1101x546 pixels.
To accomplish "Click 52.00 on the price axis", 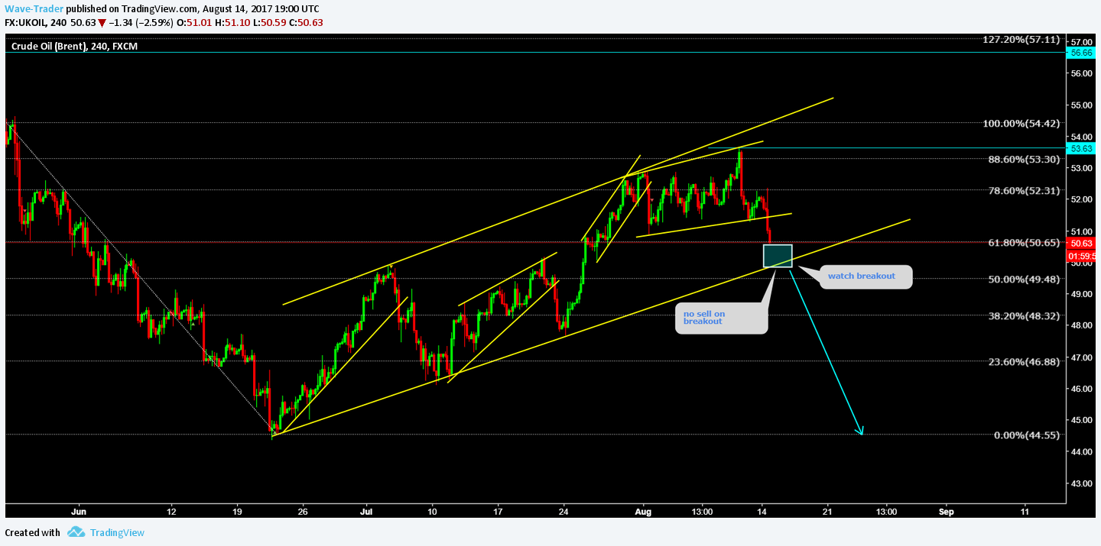I will click(x=1081, y=199).
